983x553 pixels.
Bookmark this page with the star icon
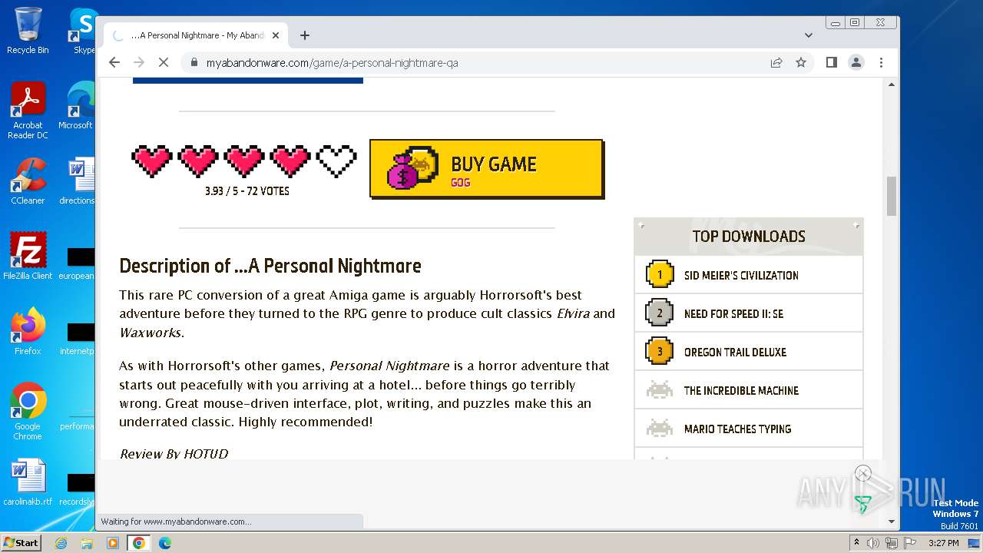(801, 62)
